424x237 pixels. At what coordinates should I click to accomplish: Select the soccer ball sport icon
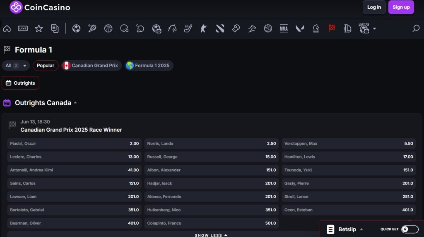[76, 28]
